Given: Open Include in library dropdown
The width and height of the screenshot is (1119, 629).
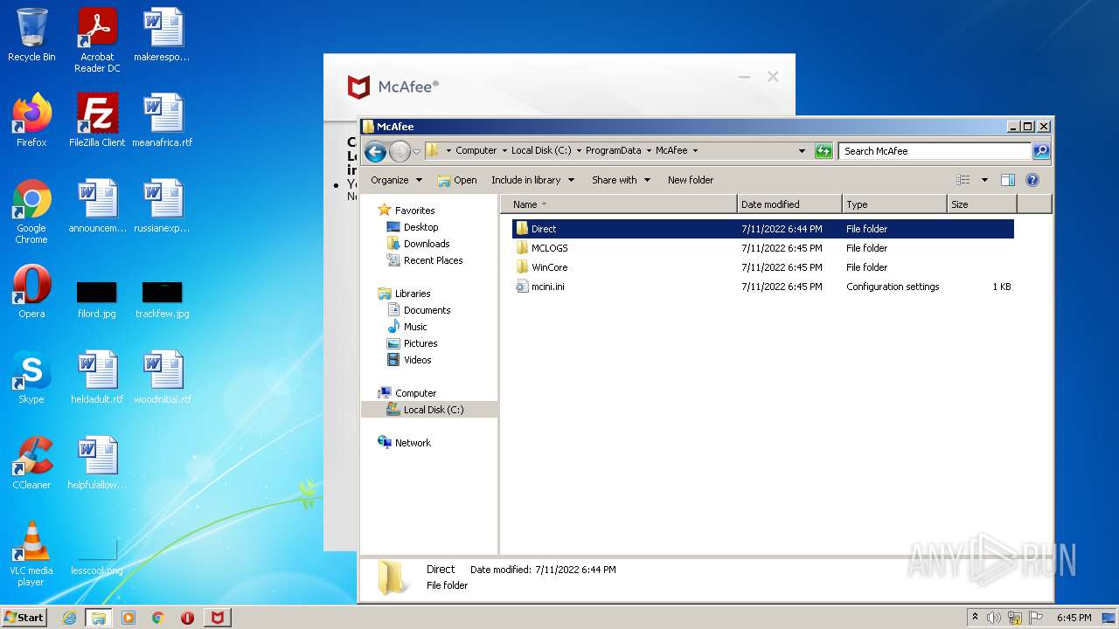Looking at the screenshot, I should 532,180.
